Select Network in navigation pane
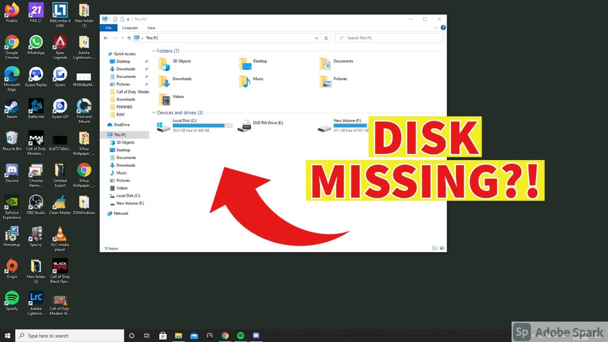This screenshot has width=608, height=342. click(x=118, y=213)
